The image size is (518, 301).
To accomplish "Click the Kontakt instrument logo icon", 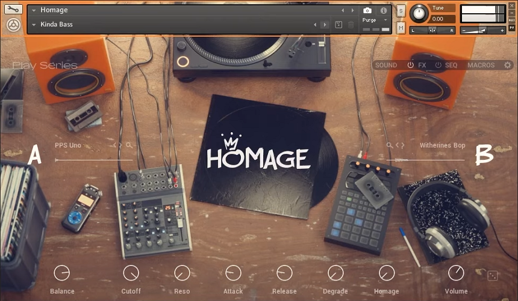I will (13, 25).
